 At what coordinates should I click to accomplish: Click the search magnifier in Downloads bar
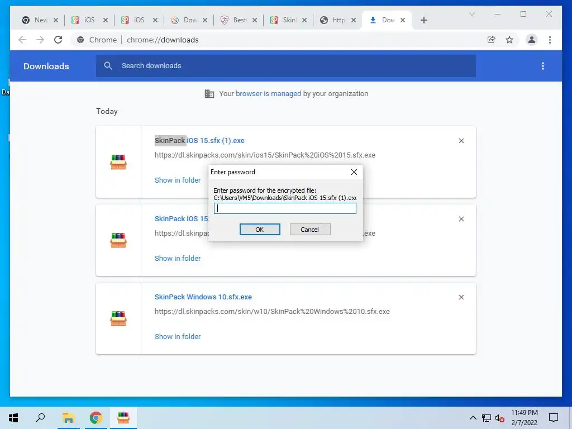click(108, 66)
